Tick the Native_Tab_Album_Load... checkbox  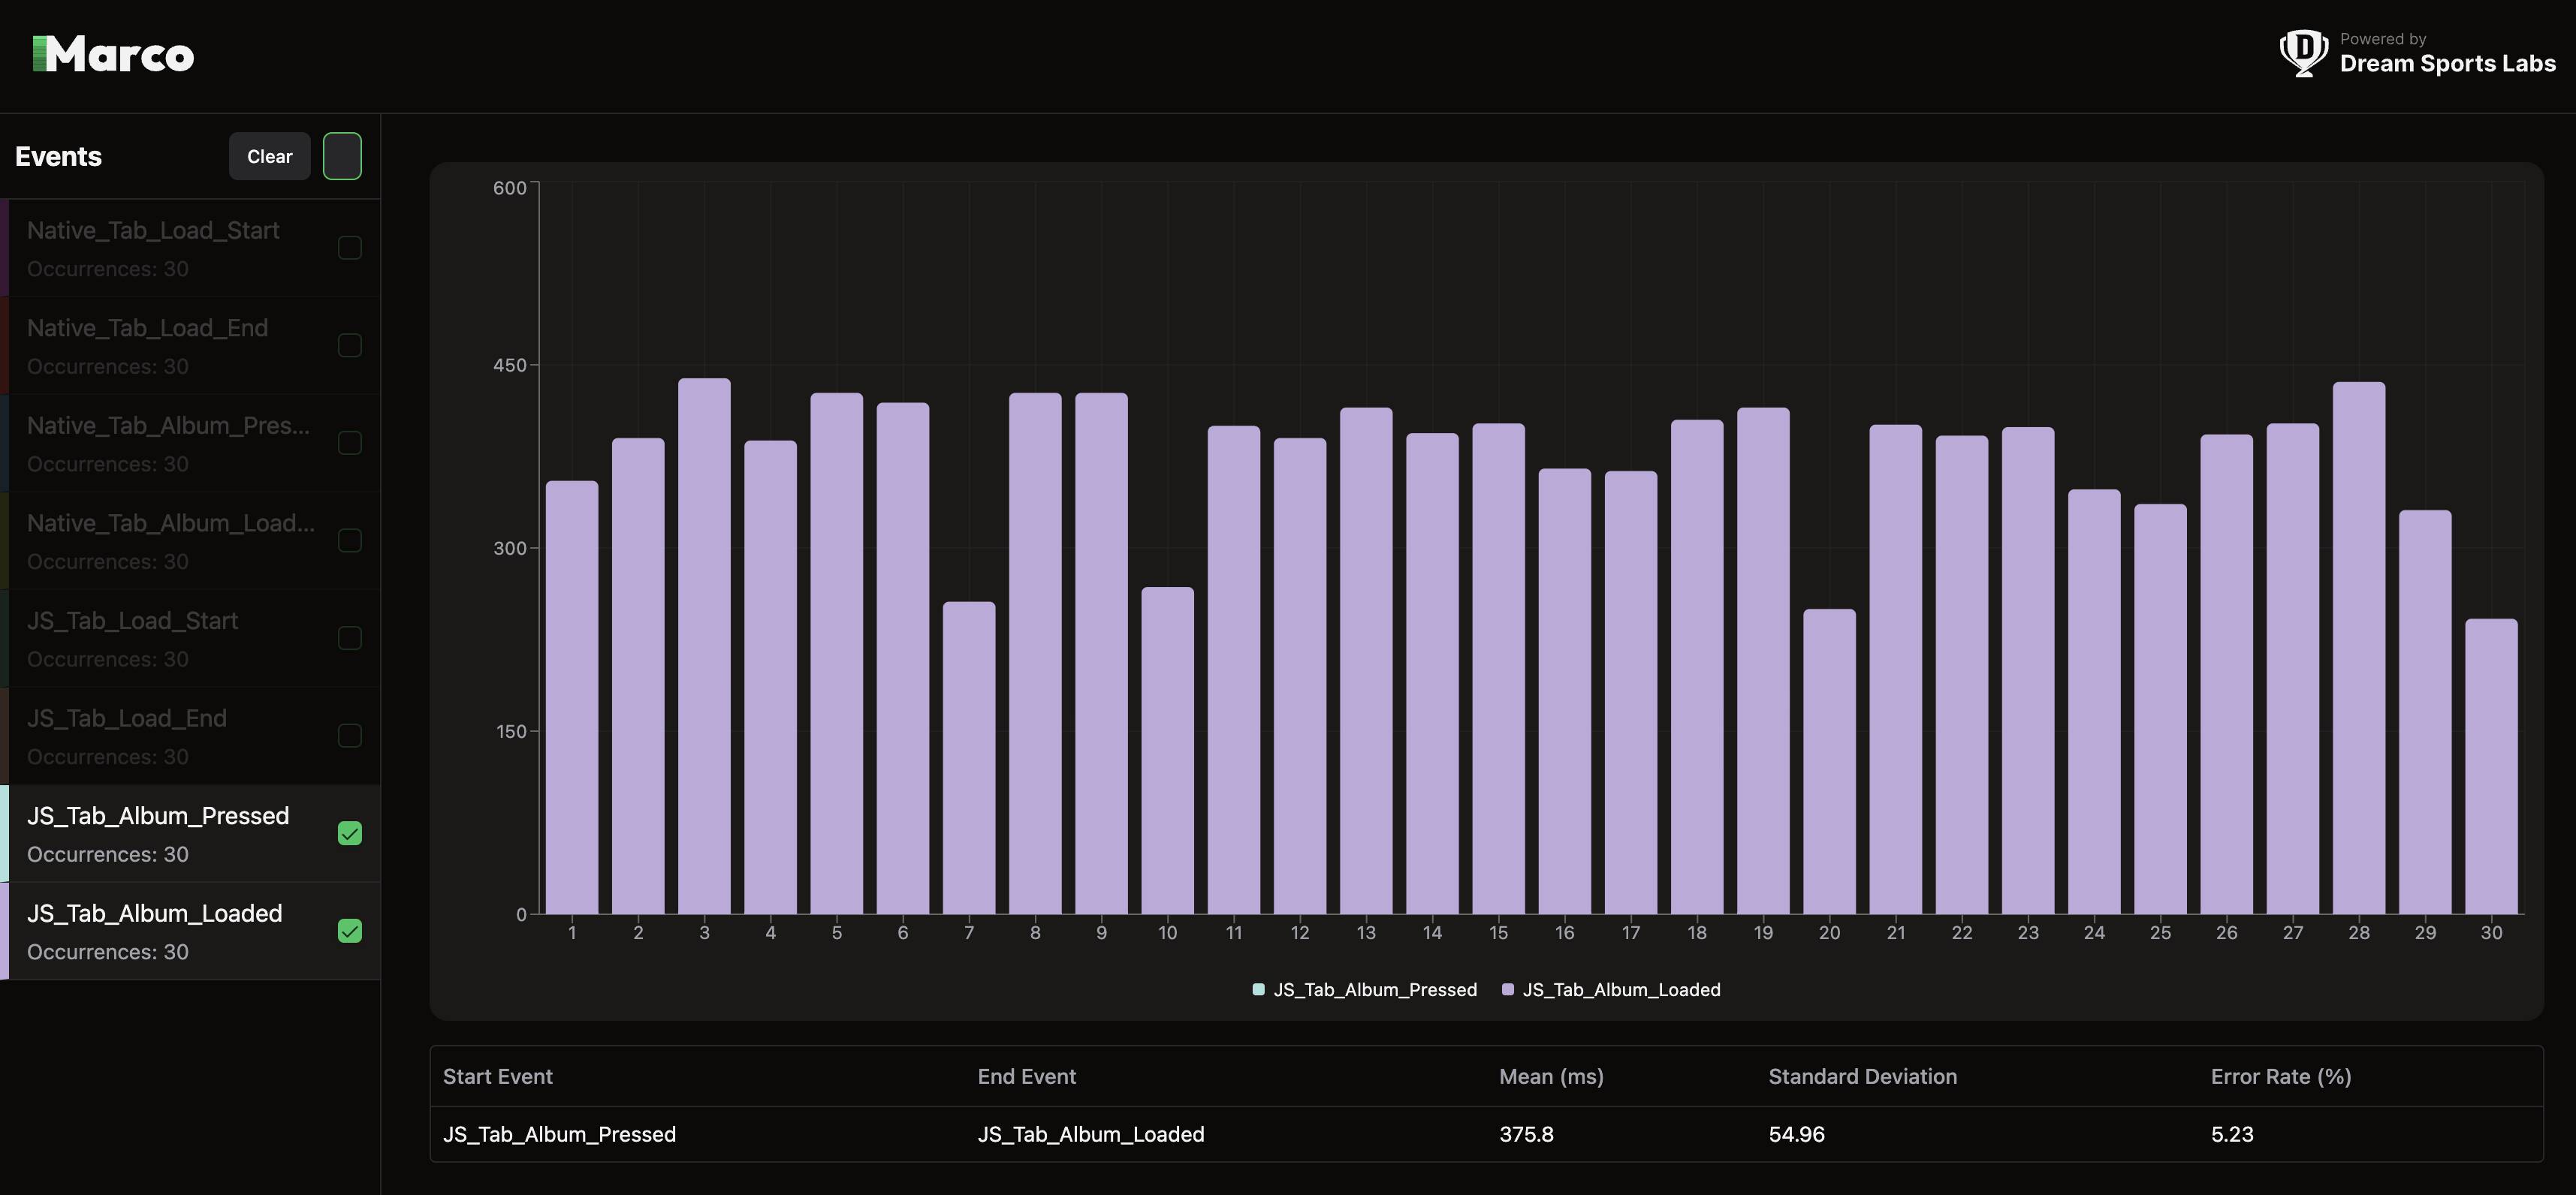click(350, 540)
